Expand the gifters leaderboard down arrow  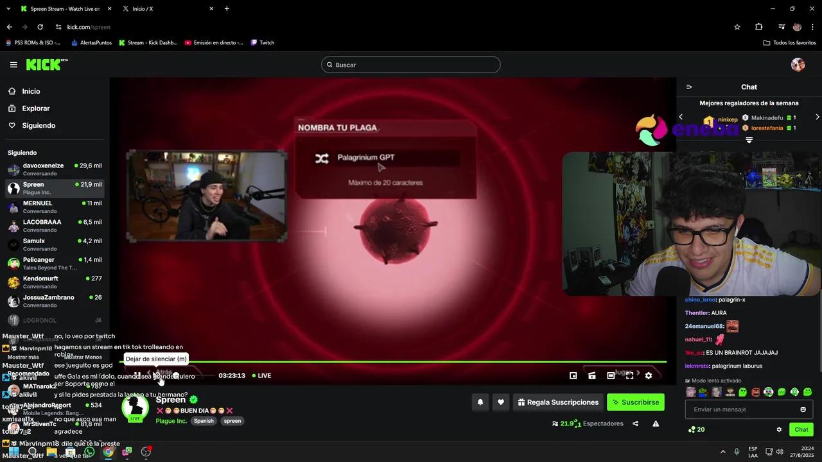click(x=749, y=140)
